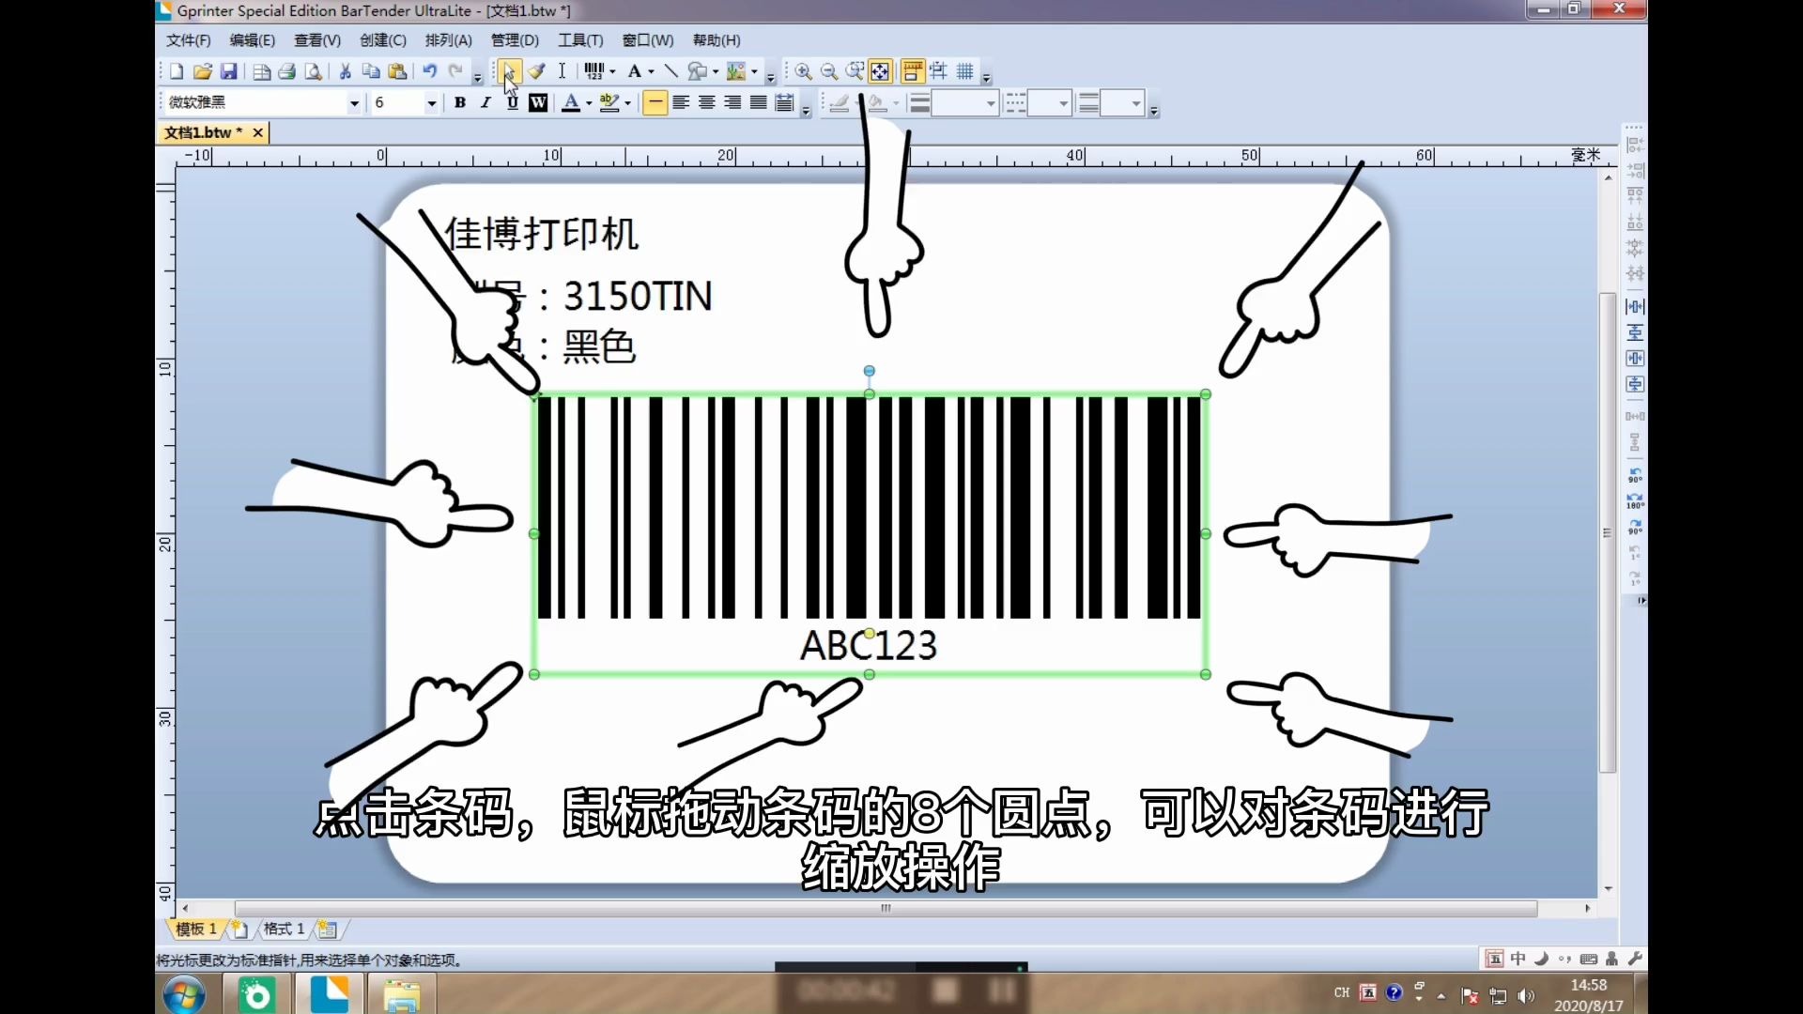Open the line thickness combo box
Image resolution: width=1803 pixels, height=1014 pixels.
coord(964,103)
